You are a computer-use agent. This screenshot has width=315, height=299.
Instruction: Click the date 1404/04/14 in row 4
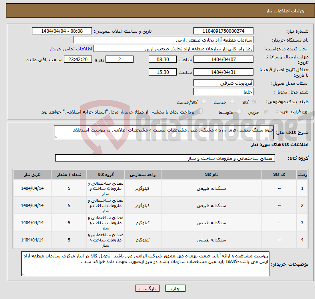pos(32,240)
